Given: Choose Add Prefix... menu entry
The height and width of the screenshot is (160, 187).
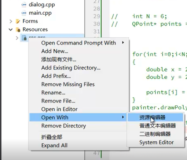Looking at the screenshot, I should click(x=79, y=76).
